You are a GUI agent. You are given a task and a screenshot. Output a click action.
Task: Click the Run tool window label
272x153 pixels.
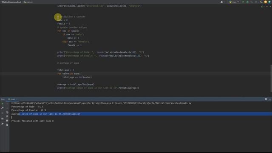tap(3, 99)
